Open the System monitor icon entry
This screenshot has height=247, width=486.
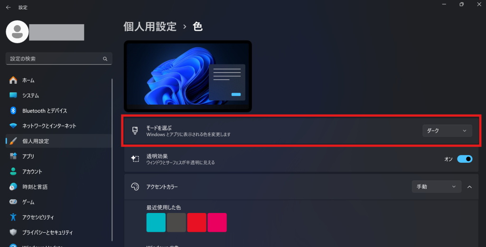click(13, 96)
